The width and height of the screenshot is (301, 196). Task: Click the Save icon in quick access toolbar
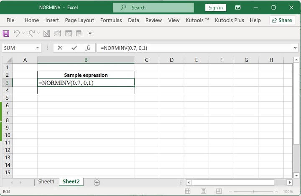[6, 33]
